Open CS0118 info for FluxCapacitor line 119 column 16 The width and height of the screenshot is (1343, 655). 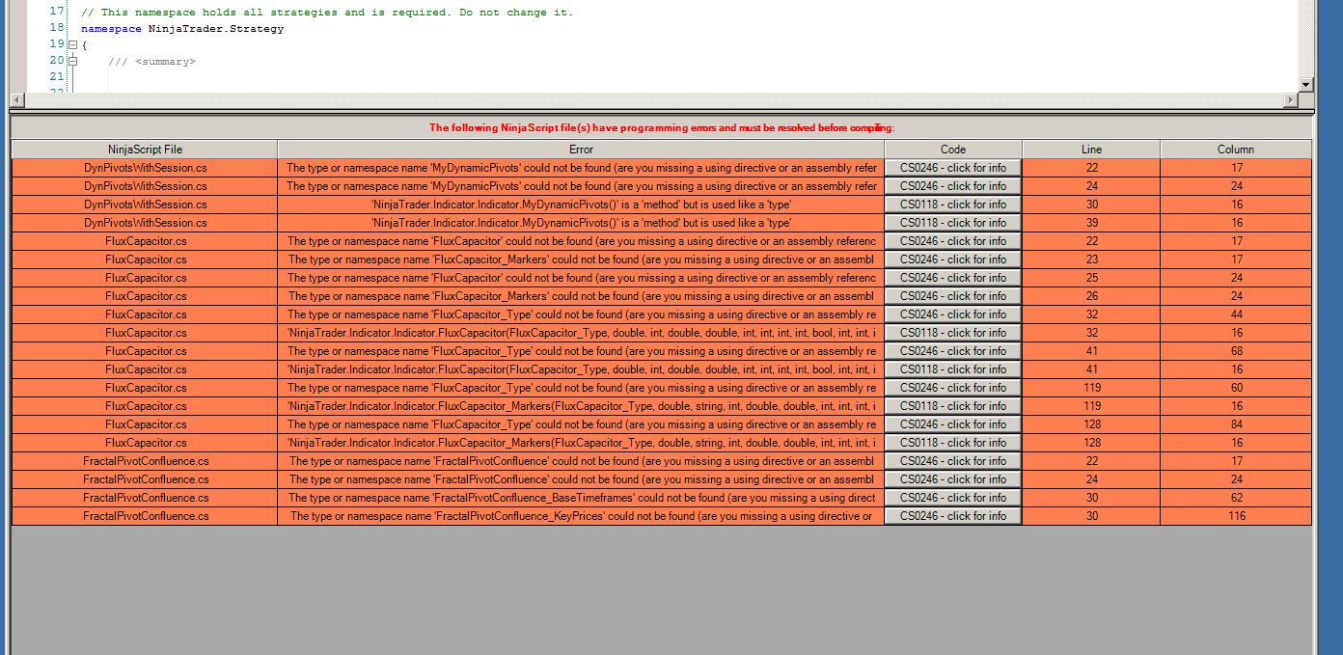tap(953, 406)
